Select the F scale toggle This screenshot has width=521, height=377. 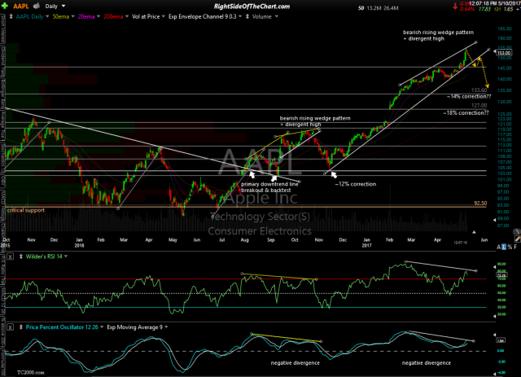(x=515, y=247)
